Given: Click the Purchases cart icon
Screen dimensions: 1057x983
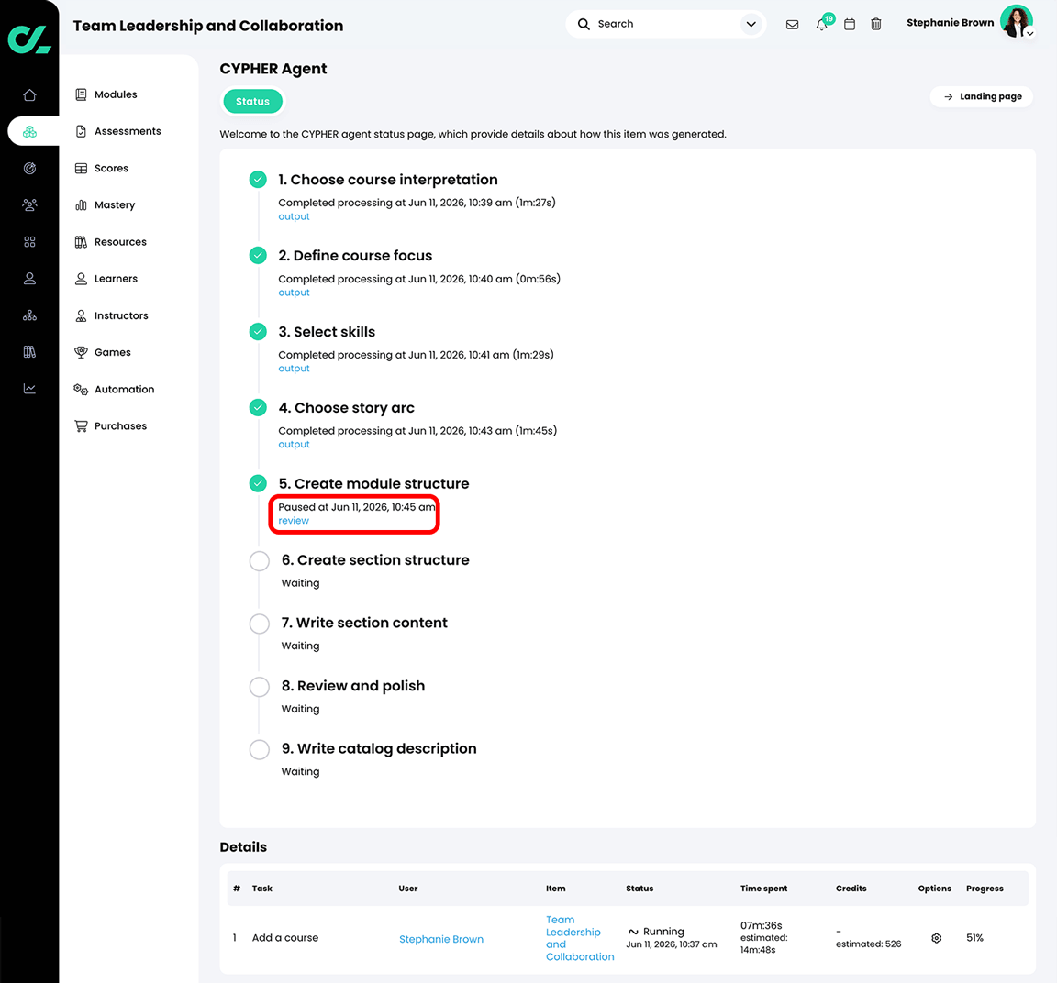Looking at the screenshot, I should pyautogui.click(x=81, y=425).
